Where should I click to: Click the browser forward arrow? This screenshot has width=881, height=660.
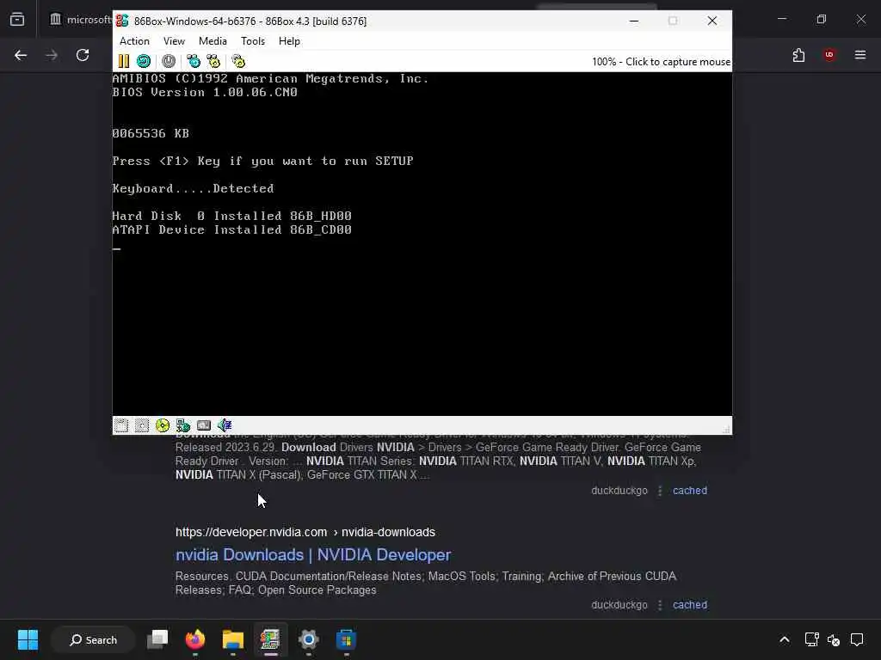[52, 55]
